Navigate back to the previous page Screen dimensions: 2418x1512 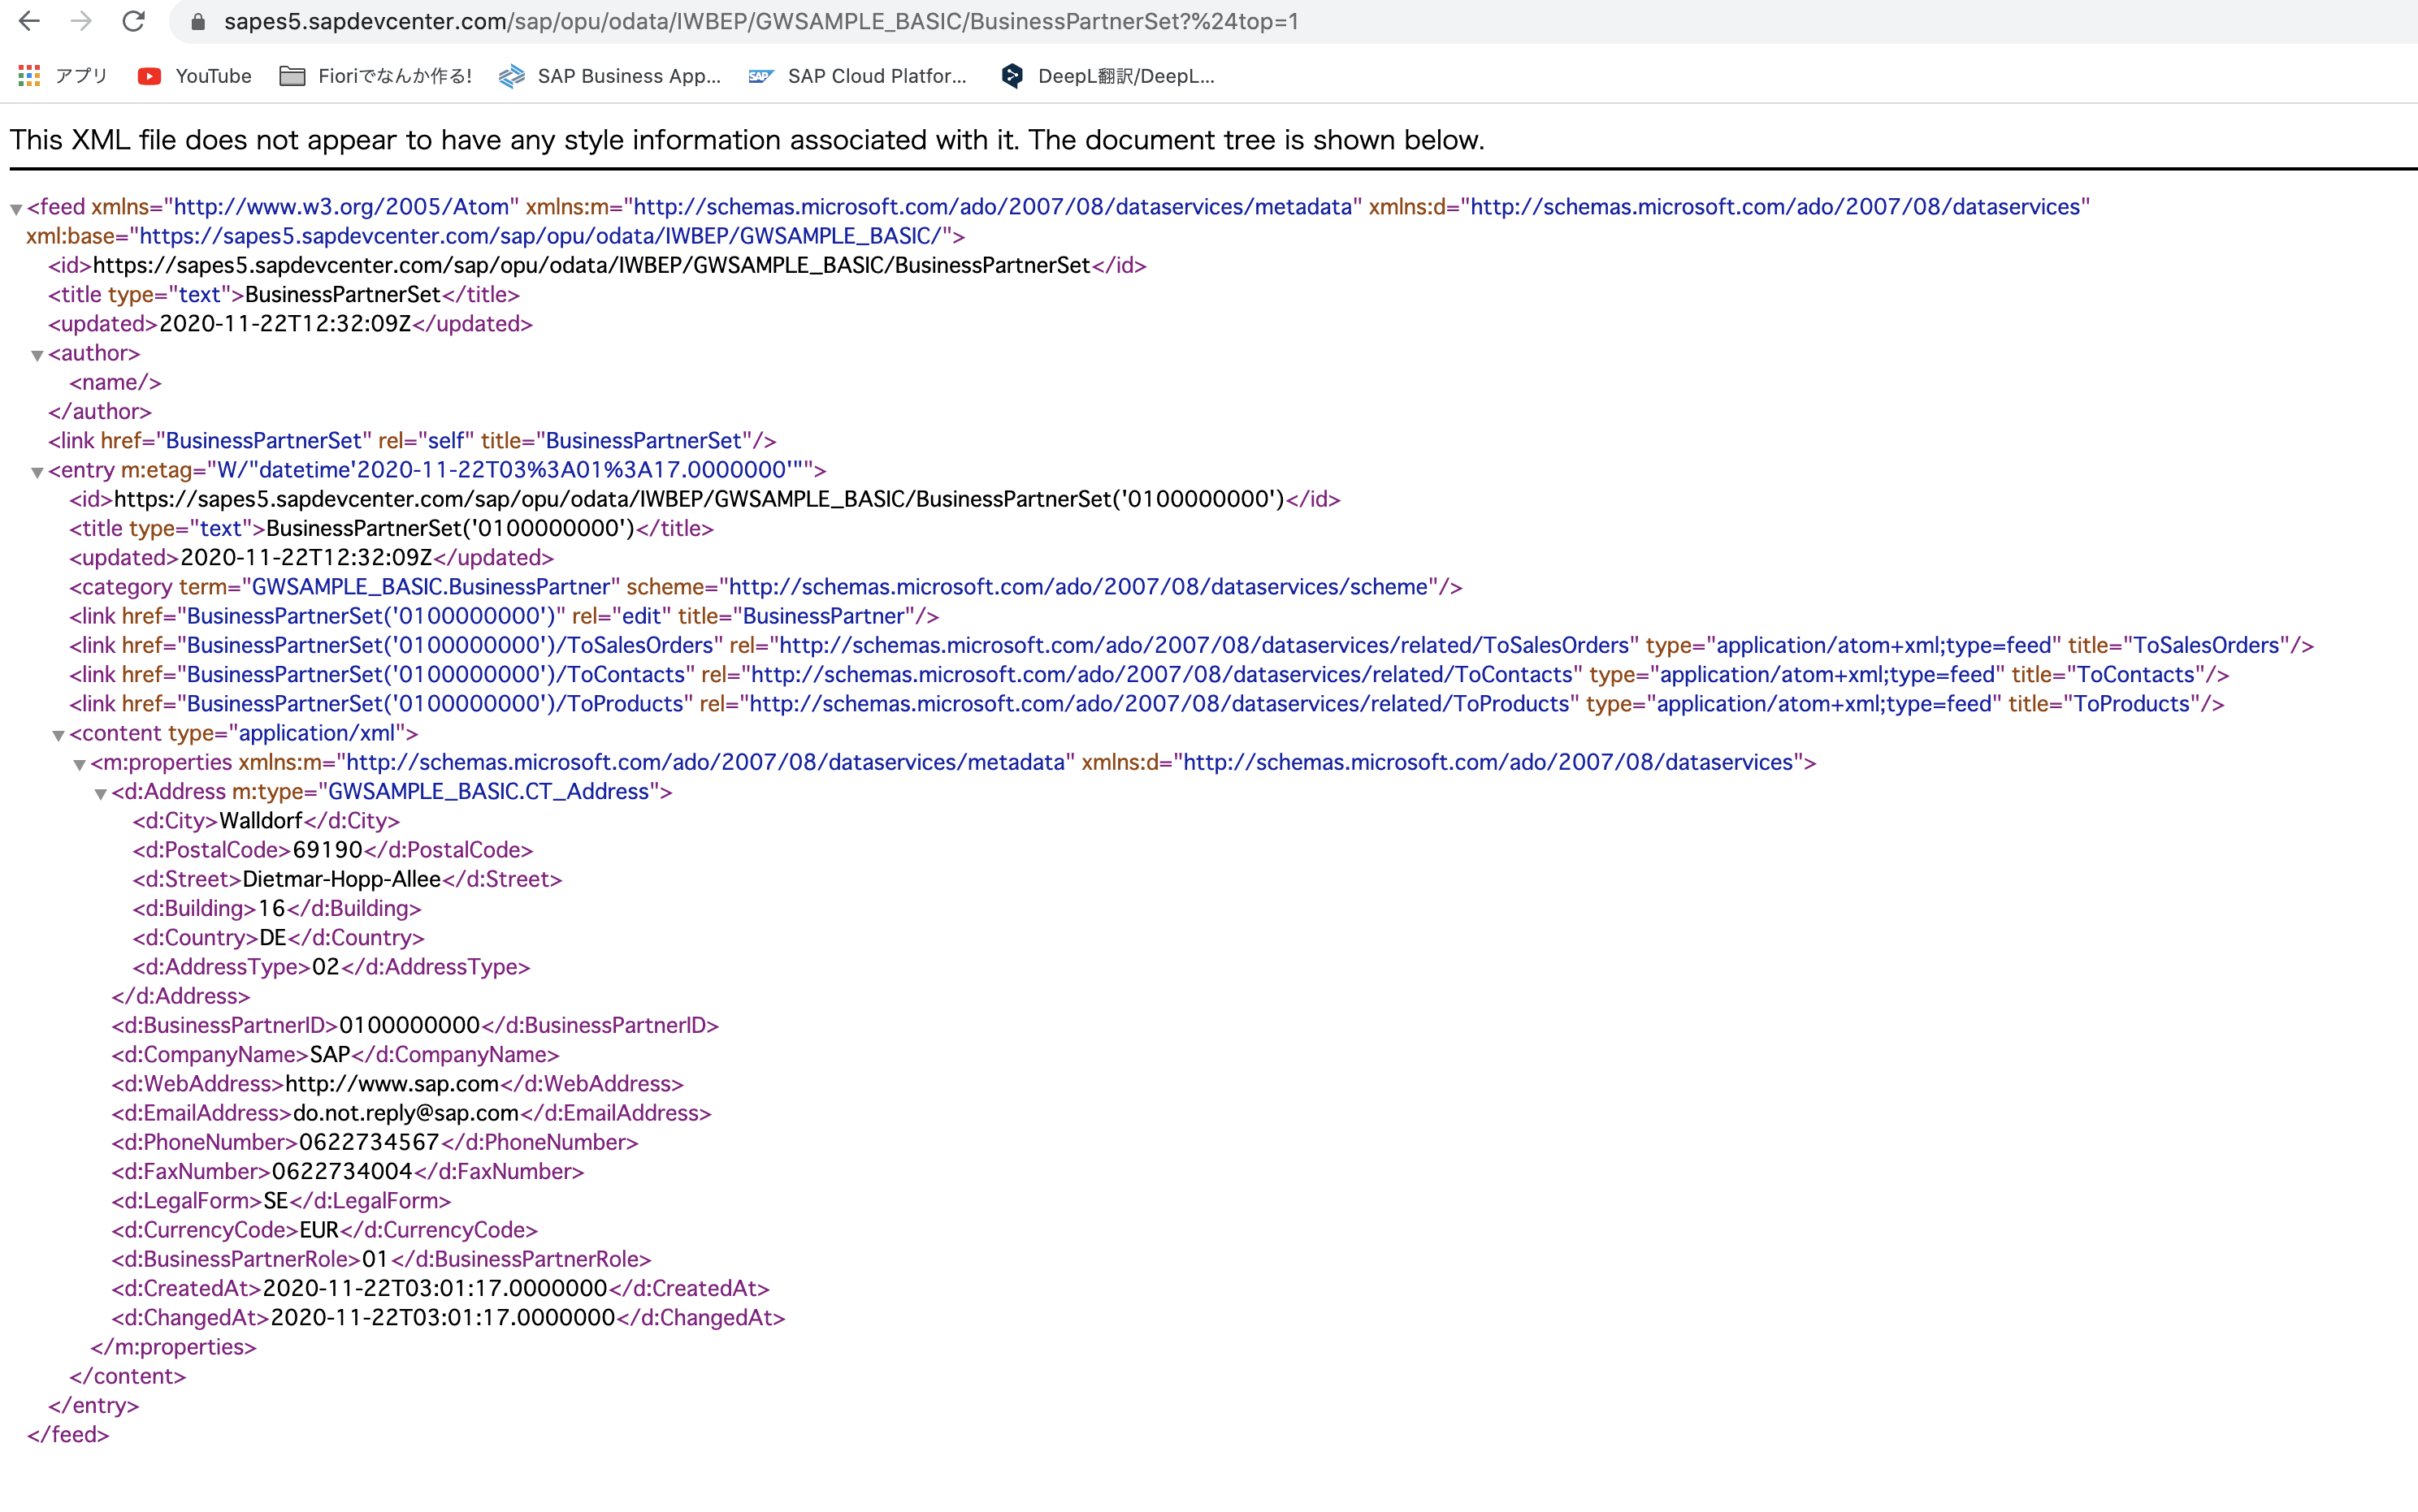tap(30, 21)
